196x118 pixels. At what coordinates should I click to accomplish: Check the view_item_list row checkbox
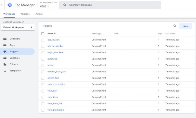43,104
